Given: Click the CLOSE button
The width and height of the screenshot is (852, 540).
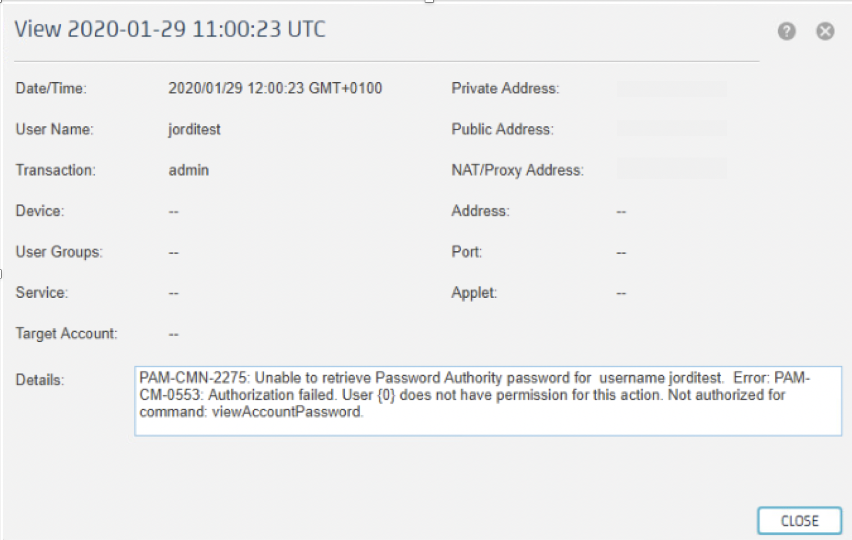Looking at the screenshot, I should (x=799, y=521).
